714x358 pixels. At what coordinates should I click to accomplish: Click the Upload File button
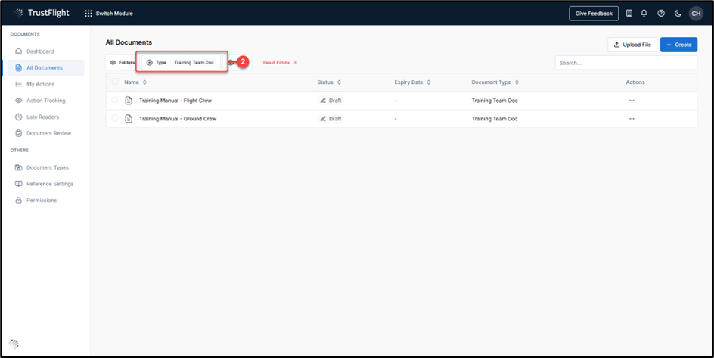(x=632, y=45)
